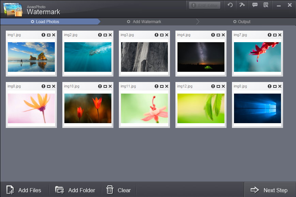This screenshot has width=296, height=197.
Task: Click the Add Folder button
Action: tap(75, 190)
